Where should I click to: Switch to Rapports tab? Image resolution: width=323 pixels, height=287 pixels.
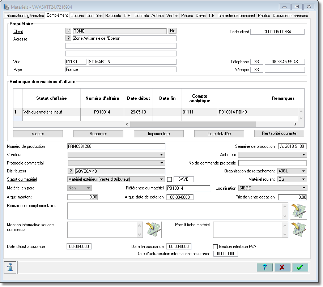tap(113, 16)
